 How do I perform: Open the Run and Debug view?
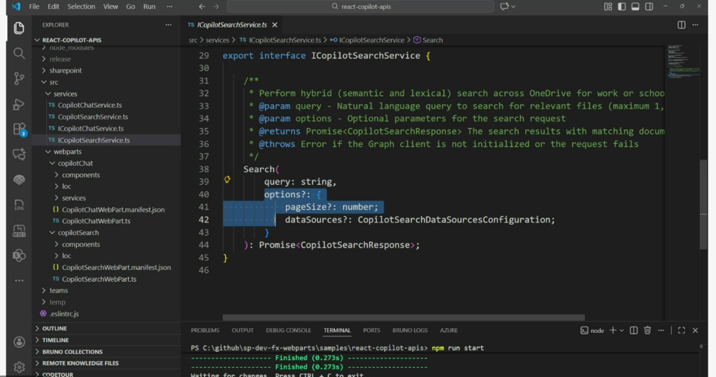tap(19, 104)
